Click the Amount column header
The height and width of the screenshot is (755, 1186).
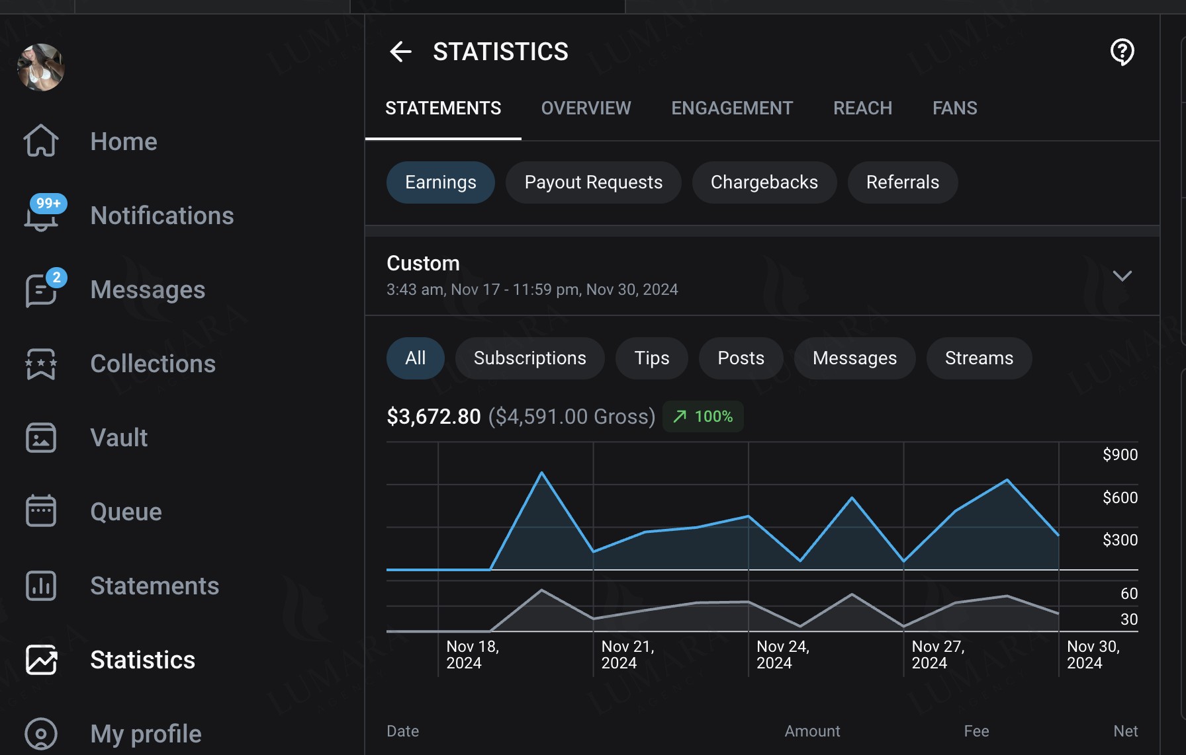tap(812, 731)
